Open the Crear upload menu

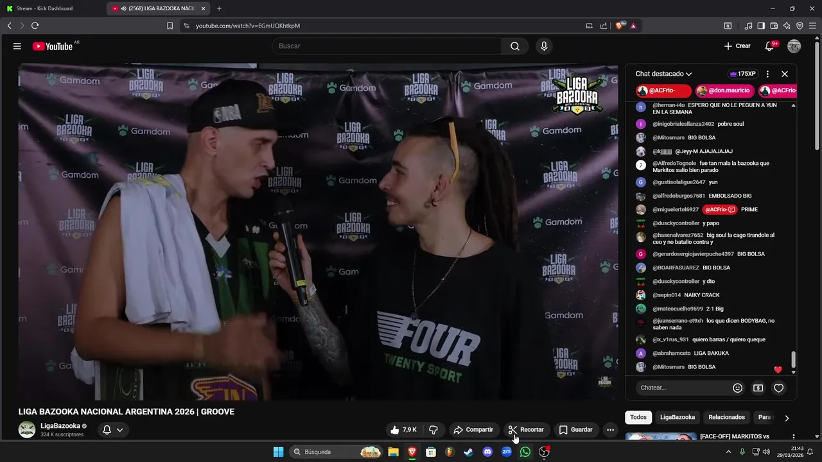click(x=737, y=46)
